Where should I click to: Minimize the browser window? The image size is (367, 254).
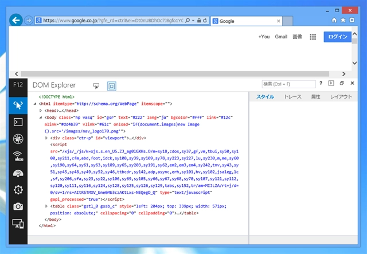pyautogui.click(x=327, y=11)
